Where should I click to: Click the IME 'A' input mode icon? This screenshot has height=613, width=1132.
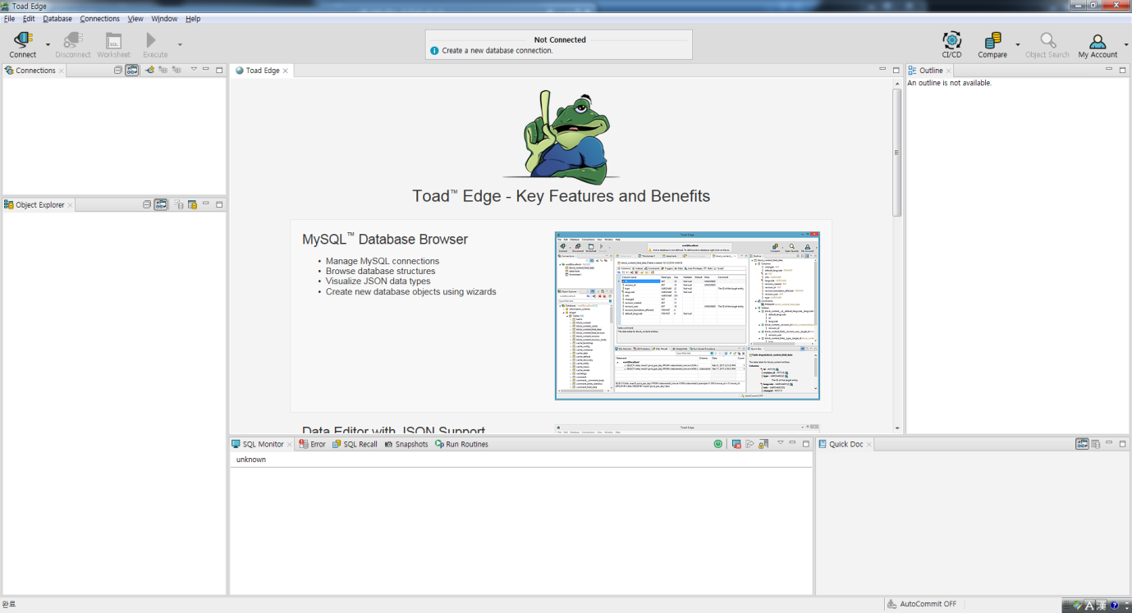click(1089, 606)
